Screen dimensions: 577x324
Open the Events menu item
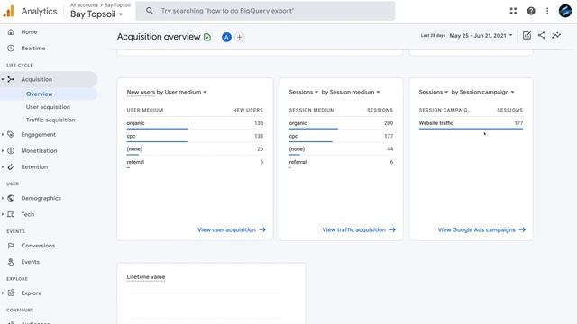tap(30, 262)
